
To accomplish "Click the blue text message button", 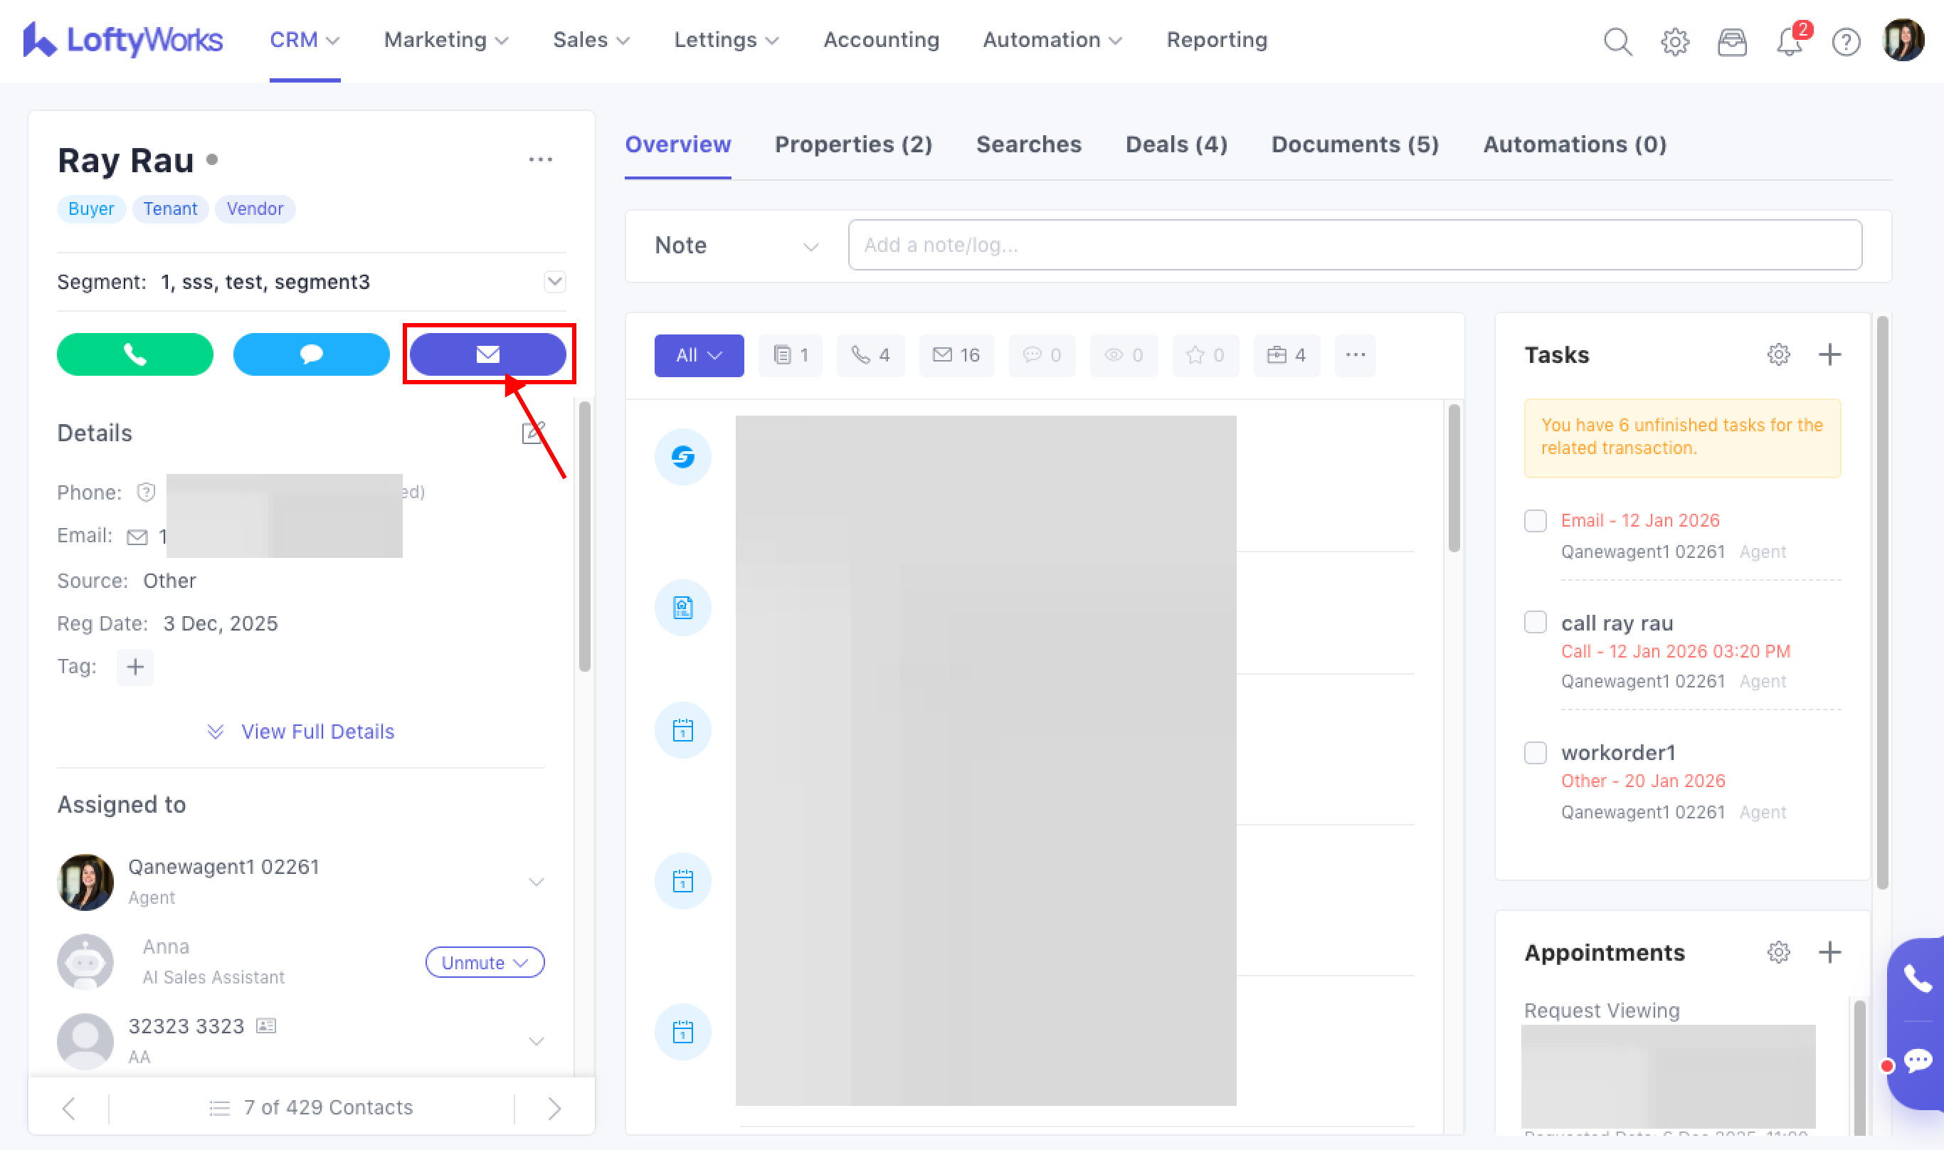I will click(x=311, y=354).
